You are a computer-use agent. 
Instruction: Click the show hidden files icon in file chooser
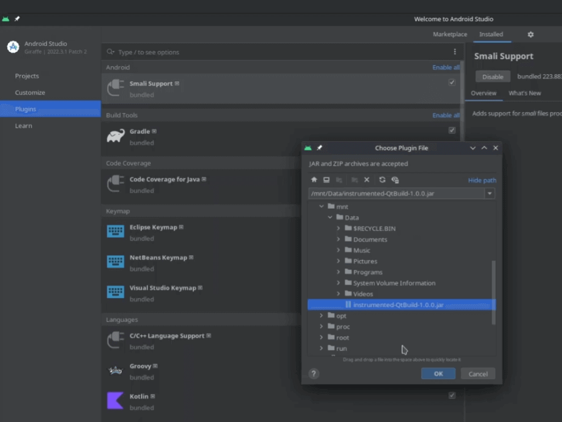coord(395,180)
